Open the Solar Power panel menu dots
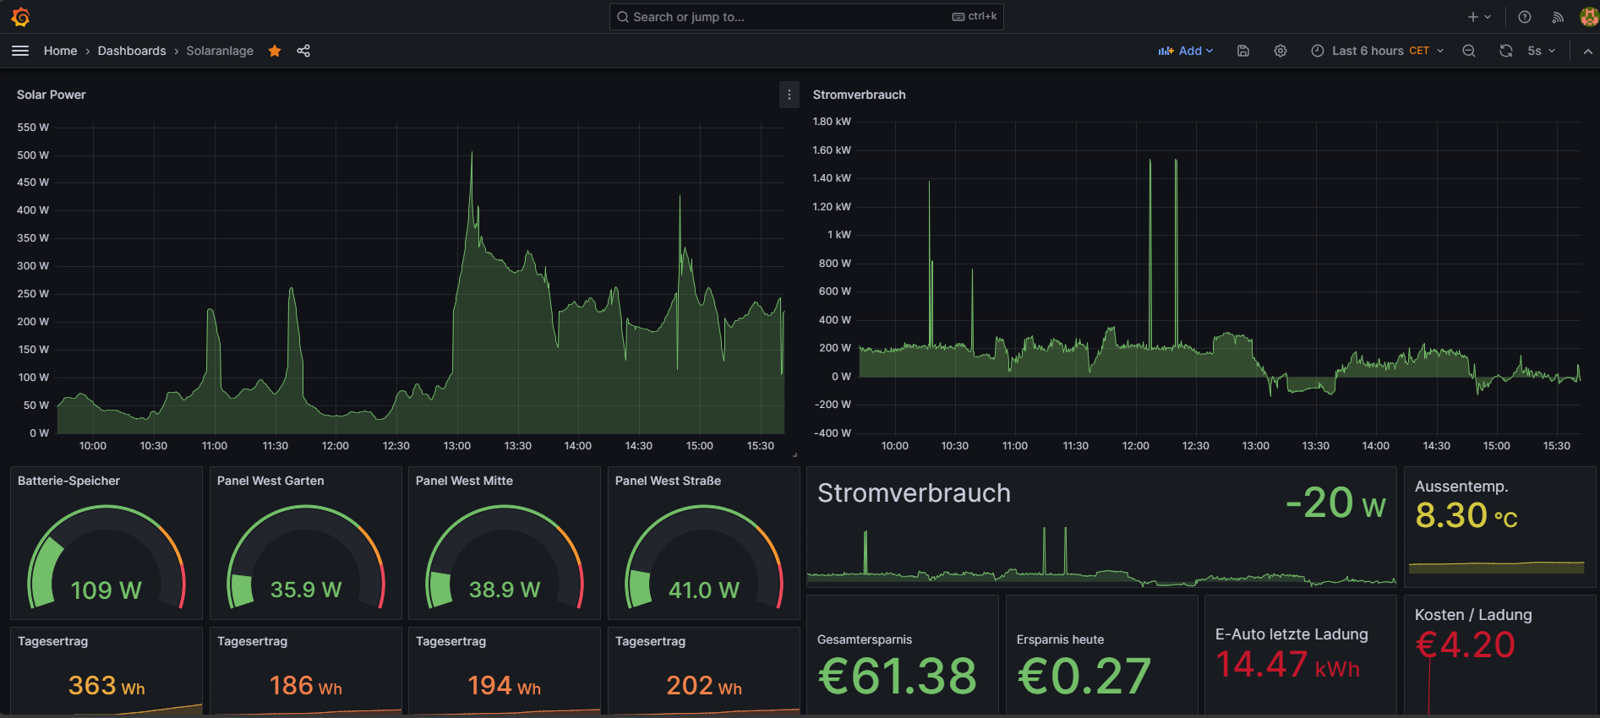Screen dimensions: 1600x718 click(x=789, y=95)
